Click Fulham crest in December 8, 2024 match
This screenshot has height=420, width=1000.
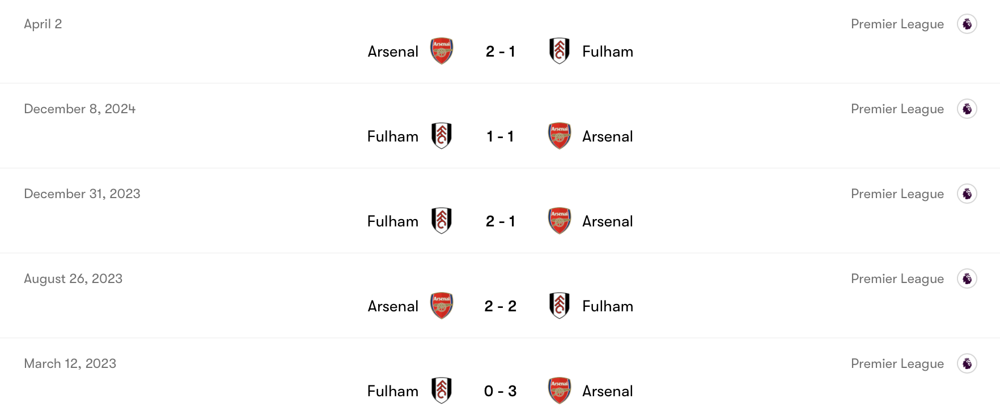point(442,136)
